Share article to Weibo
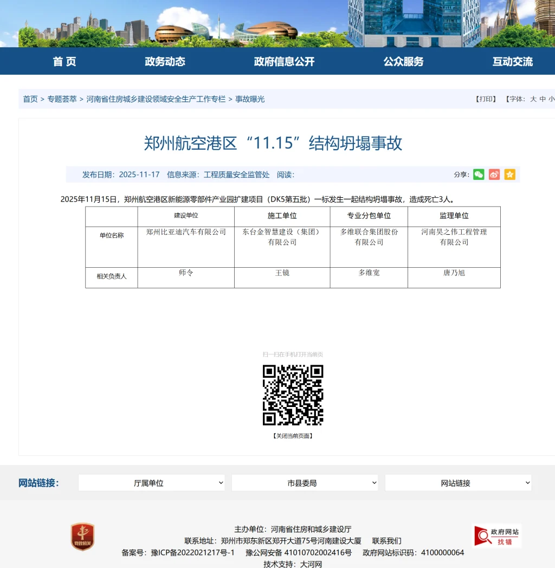555x568 pixels. pyautogui.click(x=494, y=175)
